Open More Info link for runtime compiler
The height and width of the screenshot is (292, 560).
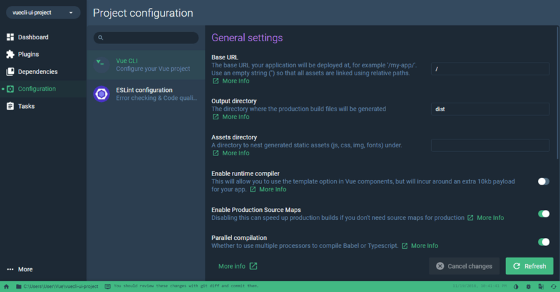(x=273, y=189)
